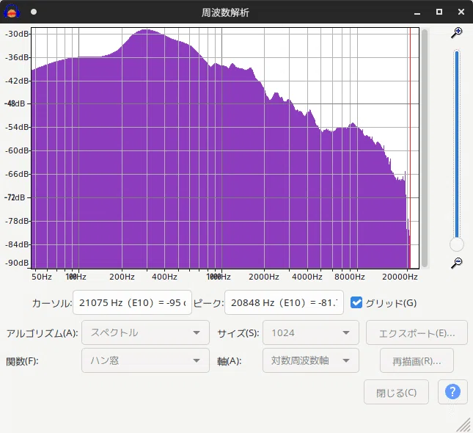The image size is (473, 433).
Task: Close the 周波数解析 window with X
Action: 461,12
